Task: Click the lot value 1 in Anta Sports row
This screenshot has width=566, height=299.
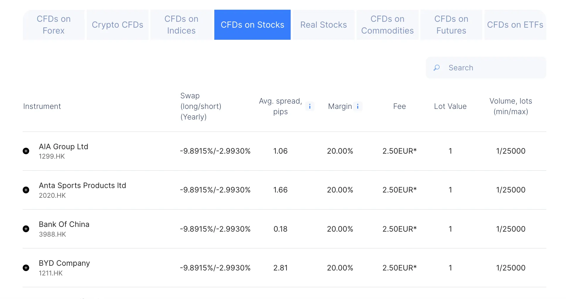Action: pos(450,190)
